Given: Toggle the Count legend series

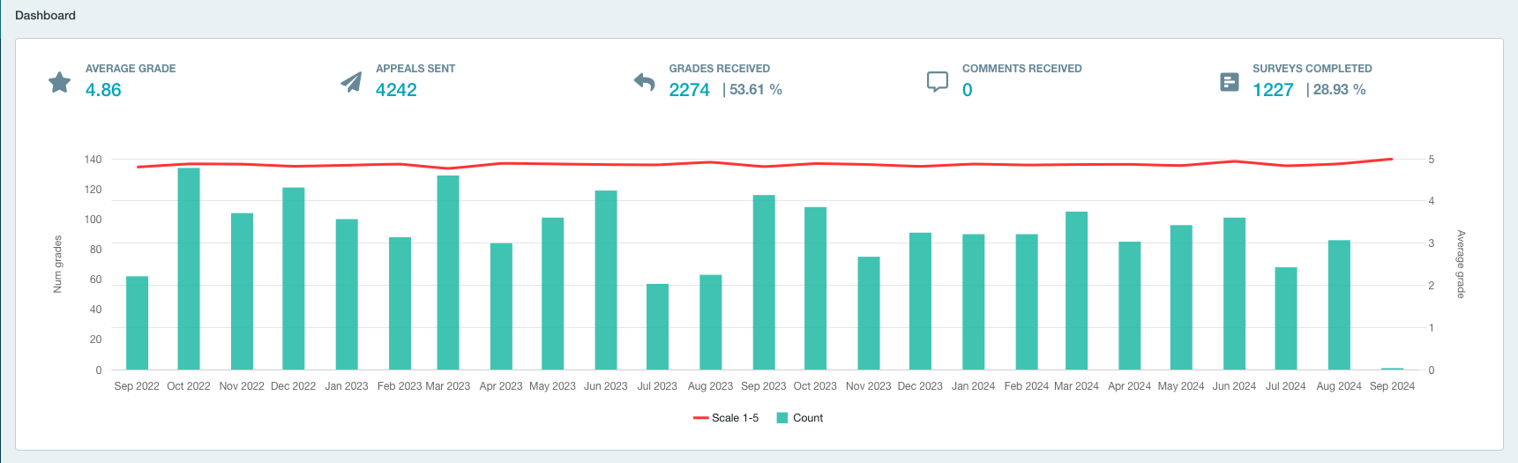Looking at the screenshot, I should coord(807,418).
